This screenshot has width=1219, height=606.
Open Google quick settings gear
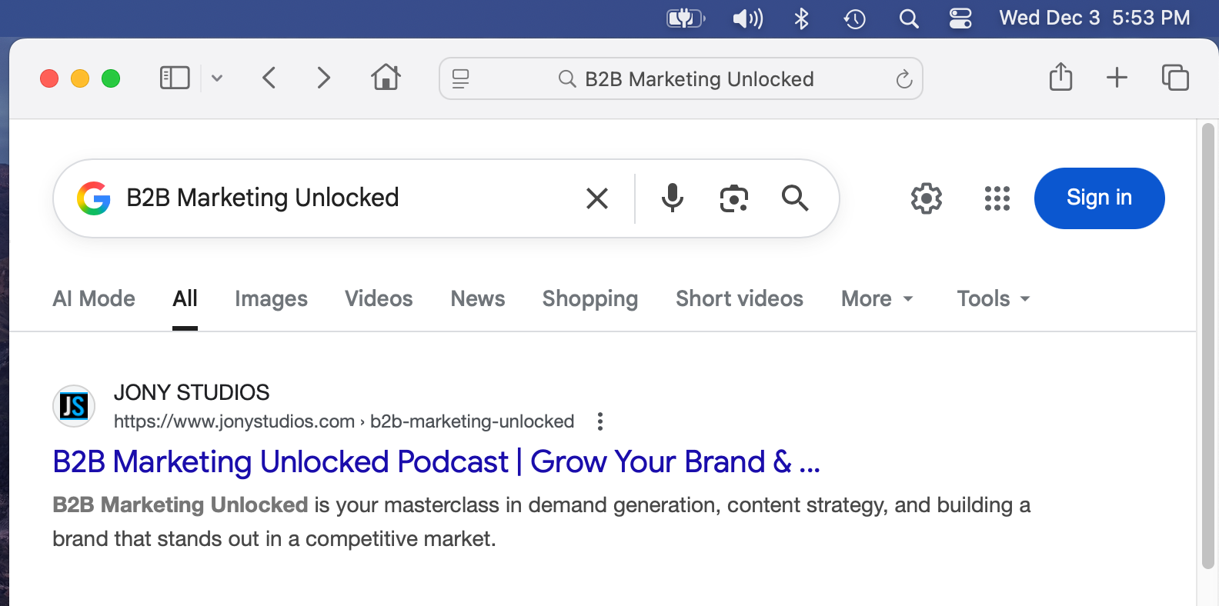coord(927,198)
